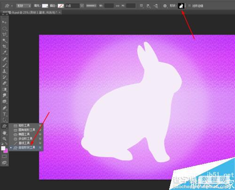Select the Sponge/Dodge tool
235x190 pixels.
click(x=4, y=101)
